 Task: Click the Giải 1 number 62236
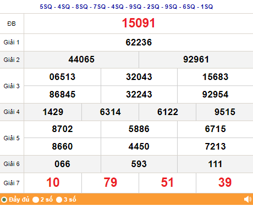[139, 42]
